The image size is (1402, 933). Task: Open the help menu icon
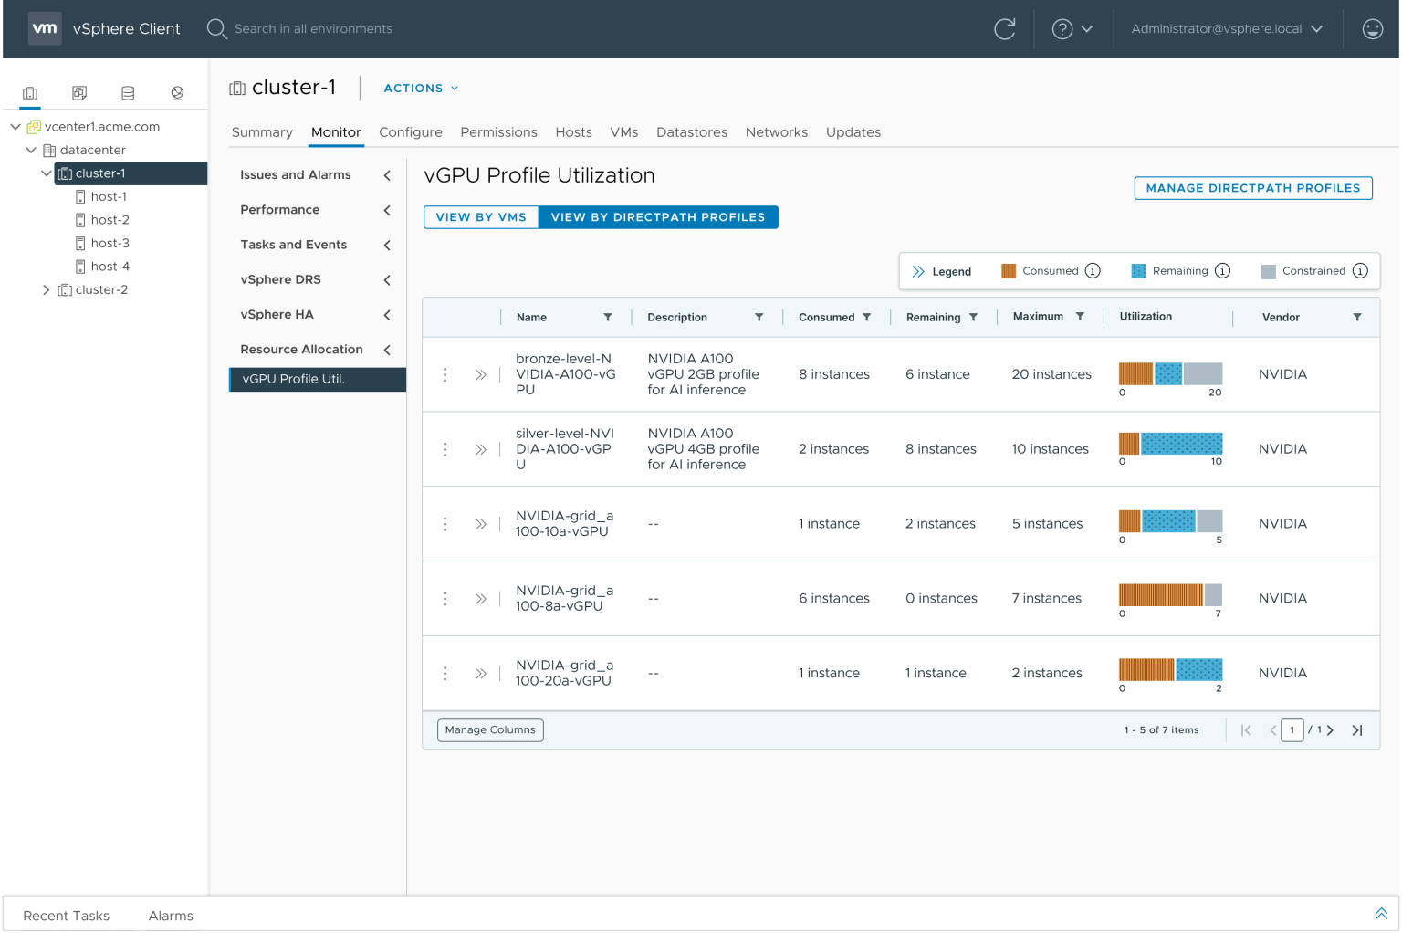(1062, 29)
